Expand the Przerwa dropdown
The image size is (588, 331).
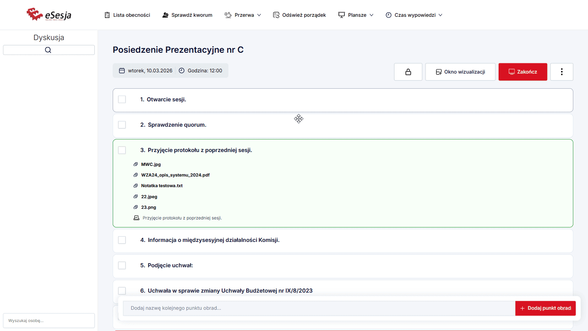[x=243, y=15]
